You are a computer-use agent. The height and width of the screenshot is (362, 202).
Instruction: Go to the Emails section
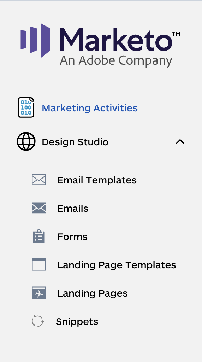coord(73,209)
